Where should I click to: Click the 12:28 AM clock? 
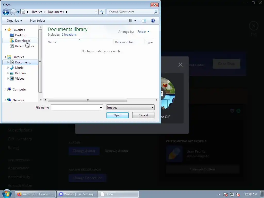(251, 194)
